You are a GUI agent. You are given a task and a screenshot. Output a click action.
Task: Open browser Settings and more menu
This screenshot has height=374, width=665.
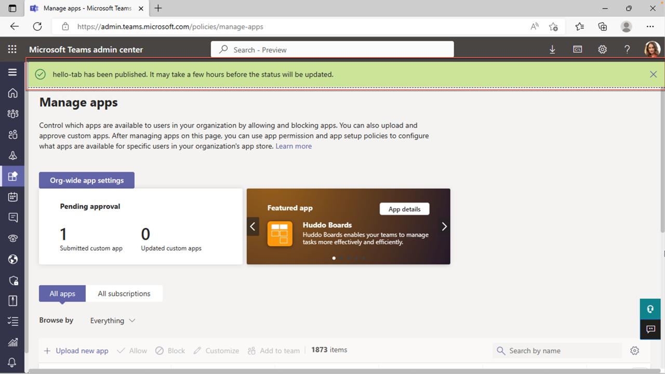coord(650,26)
